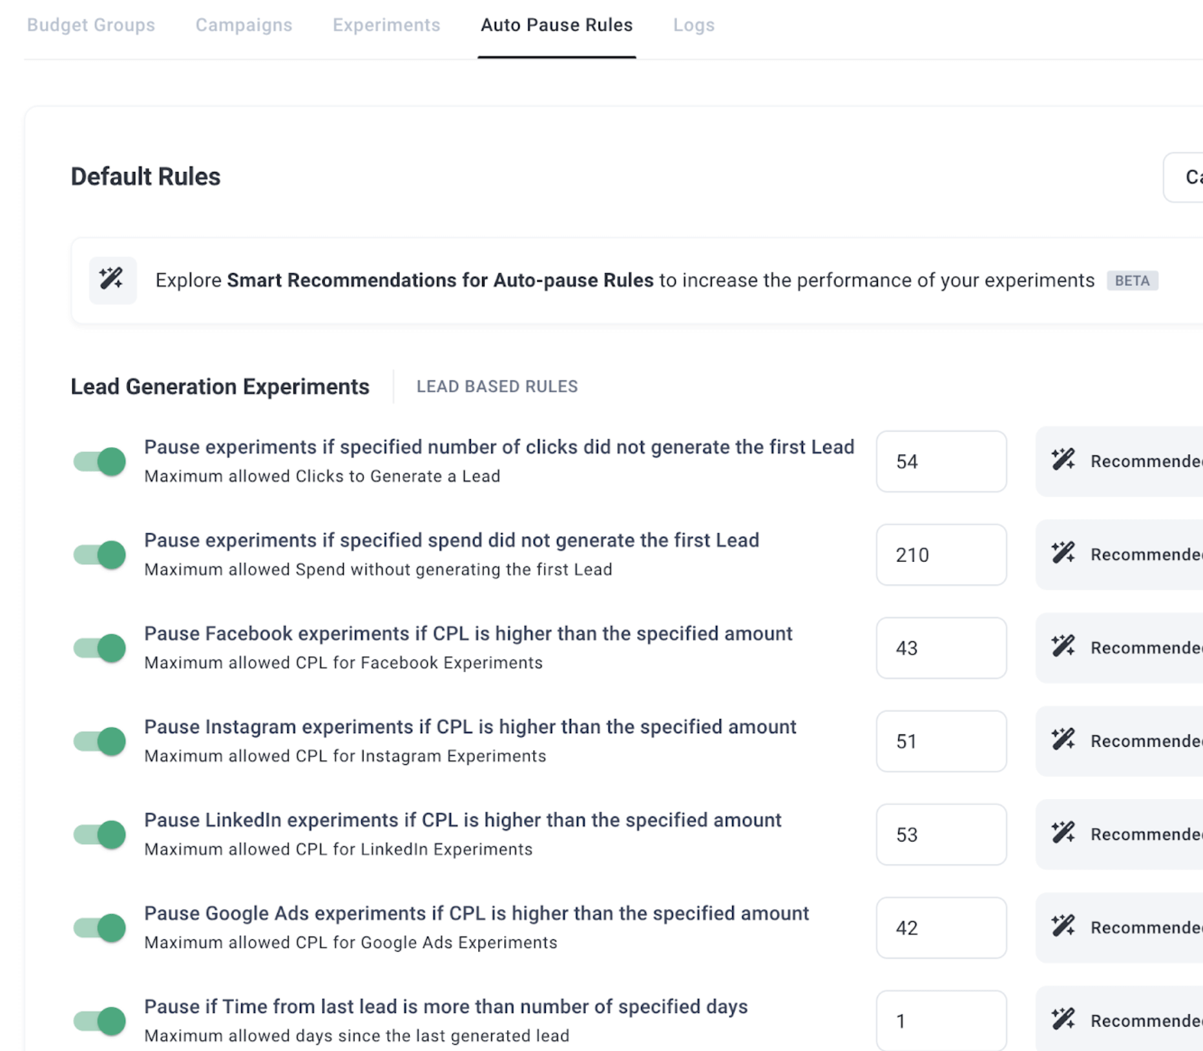Turn off the Instagram CPL pause rule
This screenshot has height=1051, width=1203.
(x=99, y=741)
